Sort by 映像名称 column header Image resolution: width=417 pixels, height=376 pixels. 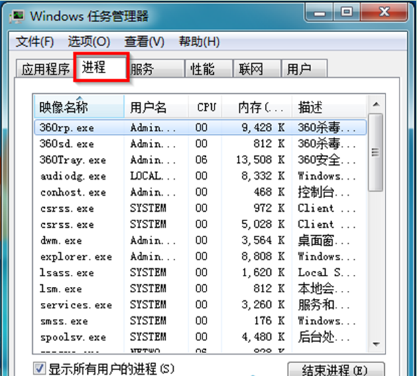point(79,107)
